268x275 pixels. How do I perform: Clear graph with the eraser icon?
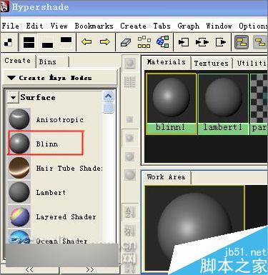[126, 43]
